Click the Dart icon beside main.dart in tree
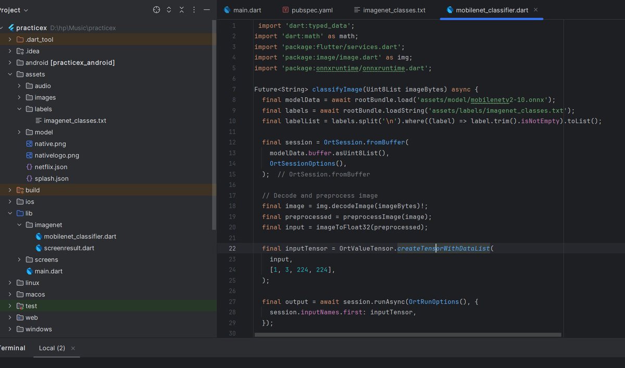This screenshot has width=625, height=368. click(x=30, y=271)
